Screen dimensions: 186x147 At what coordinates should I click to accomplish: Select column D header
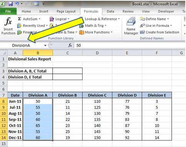(97, 53)
